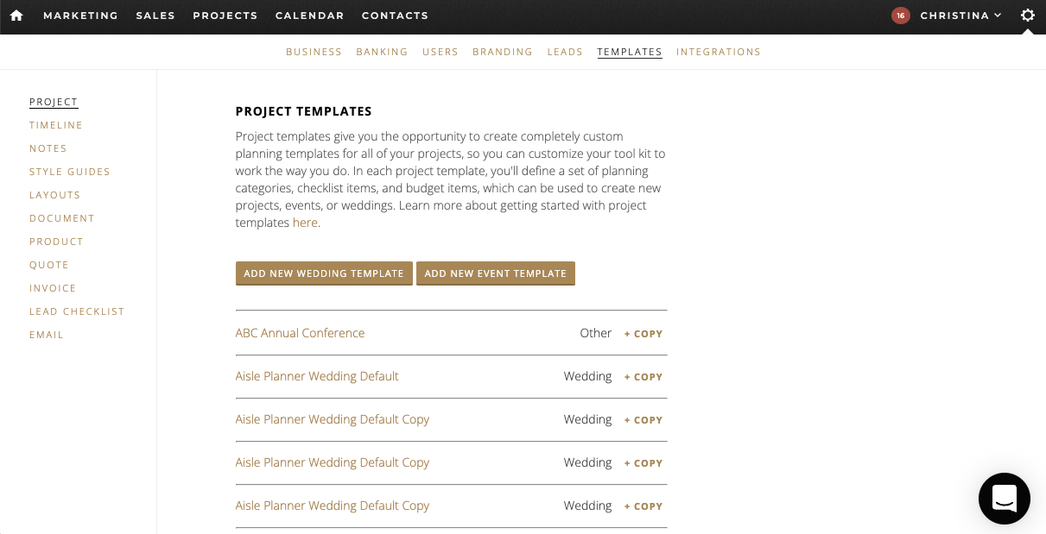Select Lead Checklist in the sidebar
The image size is (1046, 534).
point(77,311)
